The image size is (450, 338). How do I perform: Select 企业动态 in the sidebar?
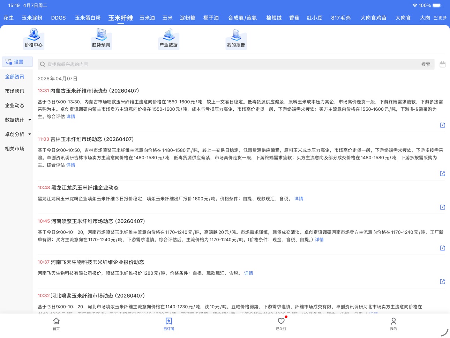pos(15,105)
